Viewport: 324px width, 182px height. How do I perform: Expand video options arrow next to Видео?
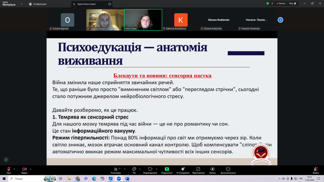(x=31, y=169)
